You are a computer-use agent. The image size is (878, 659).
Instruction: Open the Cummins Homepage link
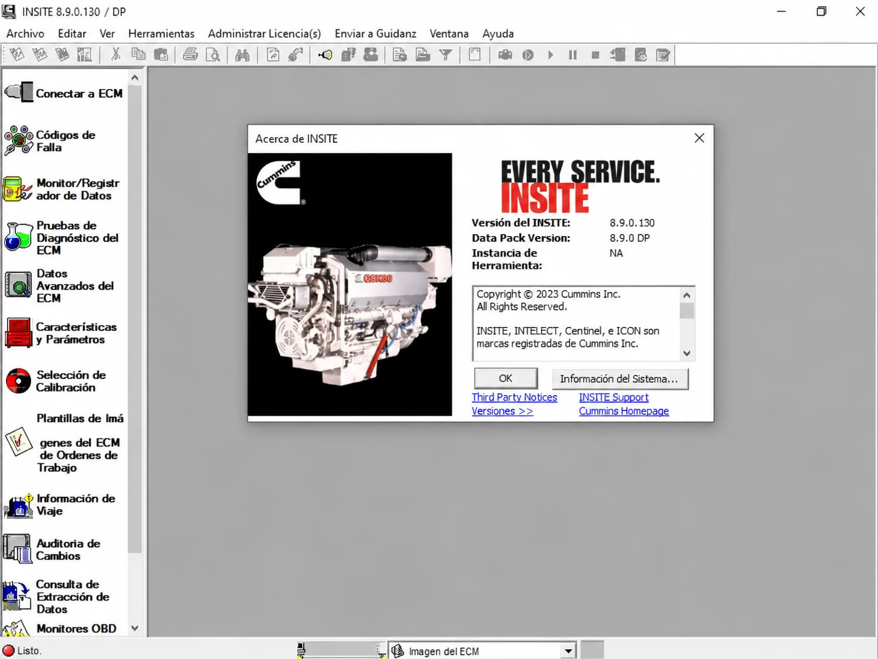[x=624, y=411]
